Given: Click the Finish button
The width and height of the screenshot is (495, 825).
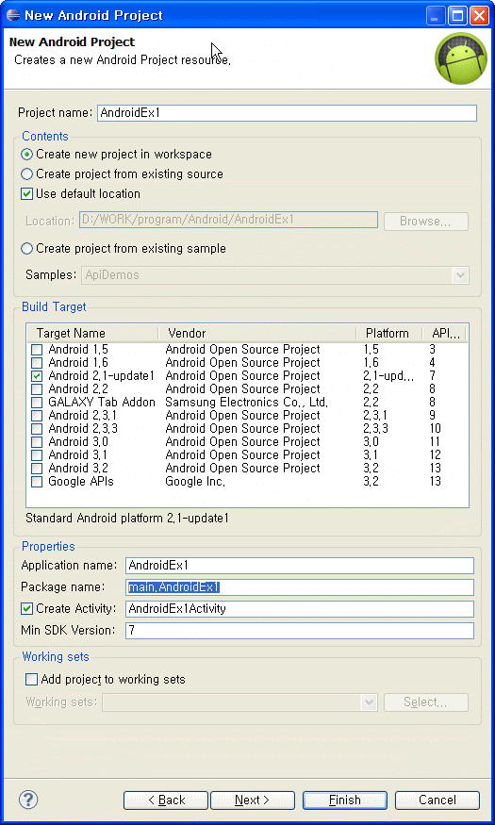Looking at the screenshot, I should tap(345, 800).
